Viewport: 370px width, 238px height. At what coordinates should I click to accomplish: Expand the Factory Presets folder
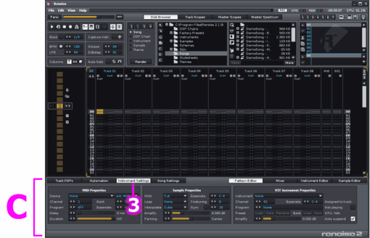coord(171,33)
